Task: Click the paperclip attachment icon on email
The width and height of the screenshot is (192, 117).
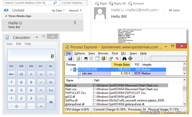Action: tap(75, 23)
